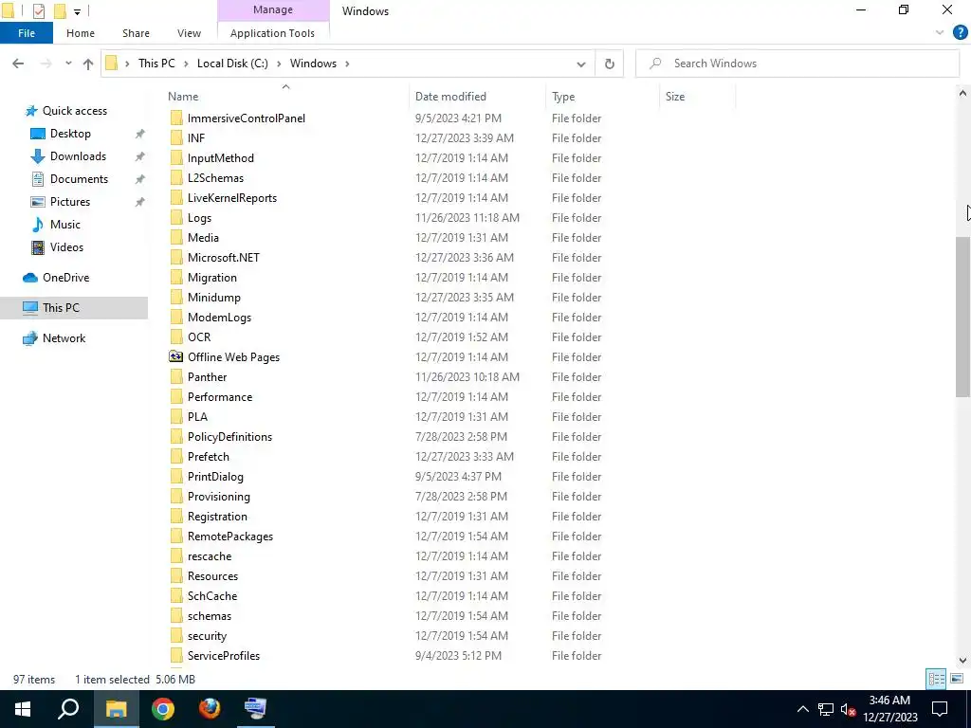Open Pictures in the navigation pane
This screenshot has width=971, height=728.
[x=70, y=202]
